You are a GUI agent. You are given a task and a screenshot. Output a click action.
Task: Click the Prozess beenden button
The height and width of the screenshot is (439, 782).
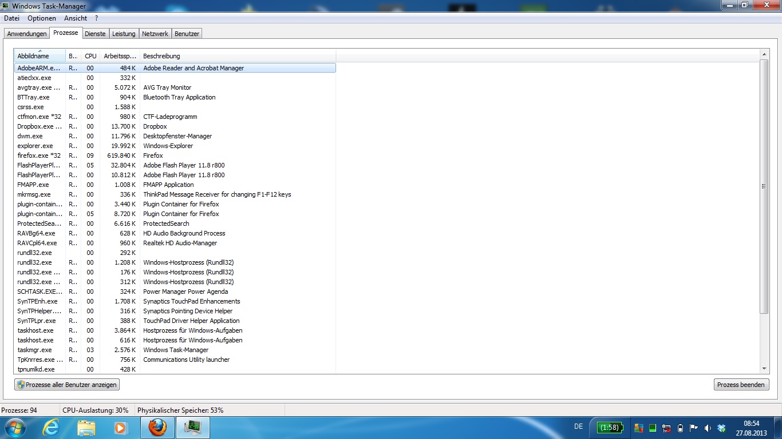pos(741,385)
